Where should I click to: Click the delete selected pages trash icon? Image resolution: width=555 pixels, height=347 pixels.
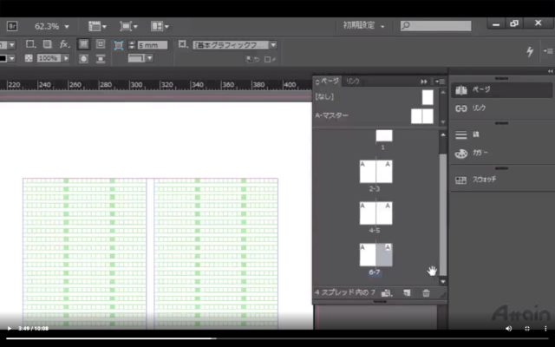click(426, 293)
